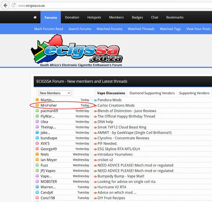Screen dimensions: 212x202
Task: Click the red arrow icon beside DIY Fruit Recipes
Action: 95,198
